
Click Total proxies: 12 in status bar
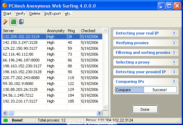[51, 120]
